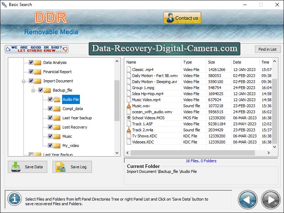284x213 pixels.
Task: Click the open folder icon beside Audio File
Action: (x=57, y=99)
